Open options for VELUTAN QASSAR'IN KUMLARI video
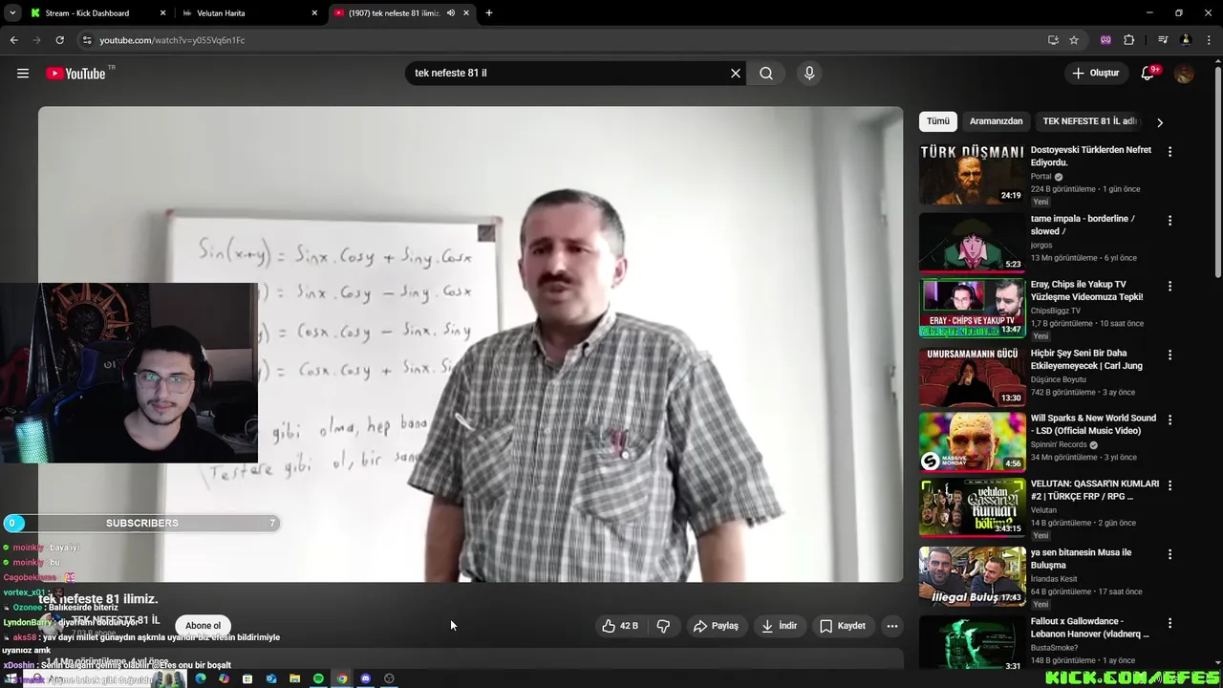Viewport: 1223px width, 688px height. coord(1169,485)
